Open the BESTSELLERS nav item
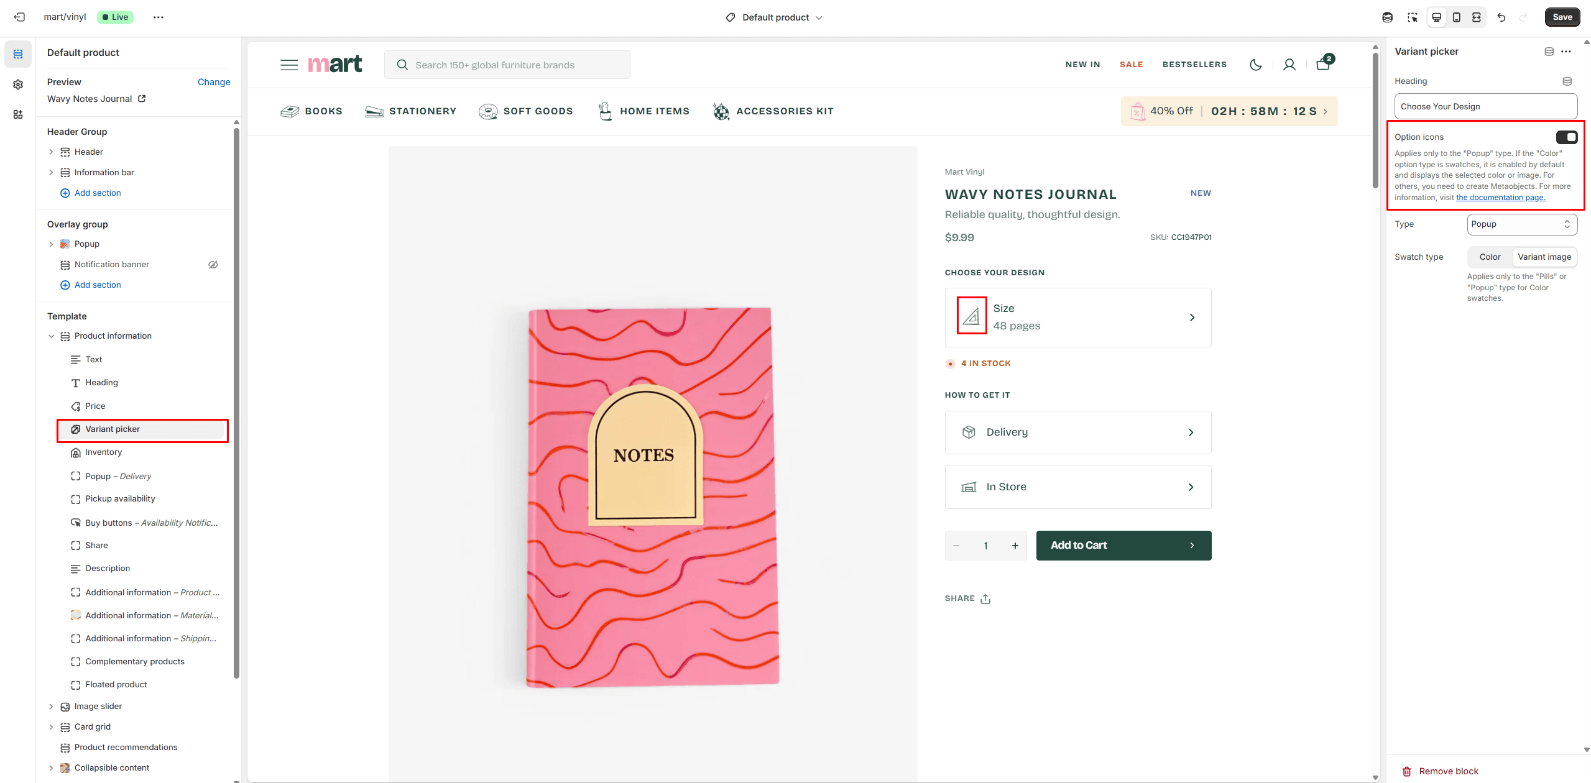 tap(1194, 65)
